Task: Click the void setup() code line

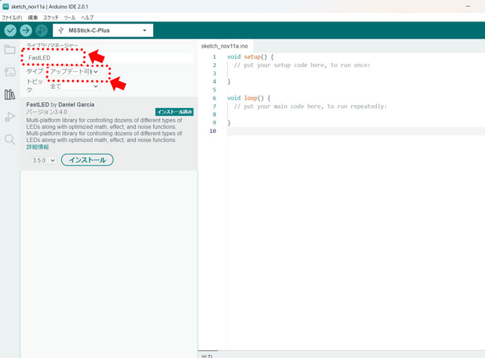Action: point(250,57)
